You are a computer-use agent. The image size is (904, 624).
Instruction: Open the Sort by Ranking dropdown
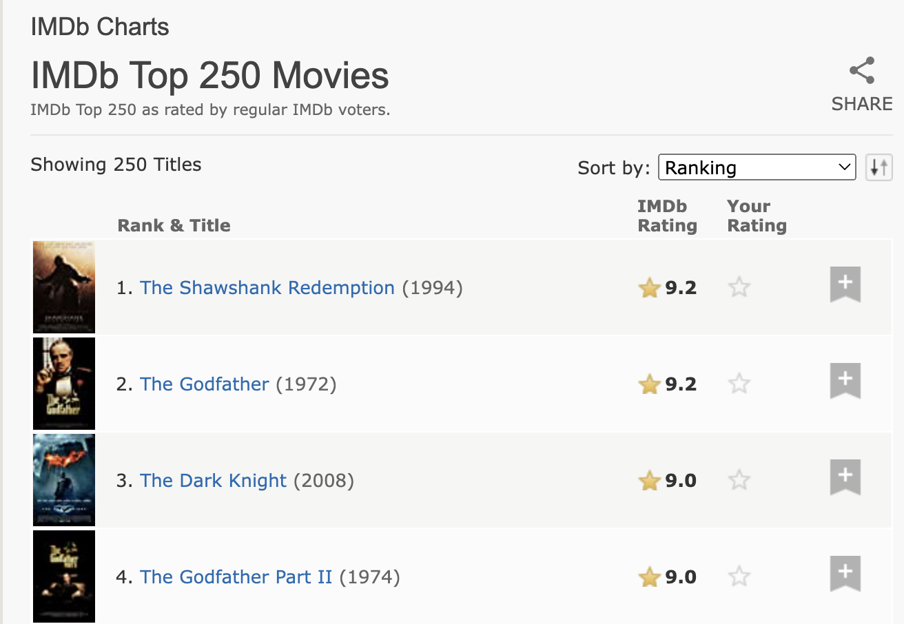[x=757, y=167]
